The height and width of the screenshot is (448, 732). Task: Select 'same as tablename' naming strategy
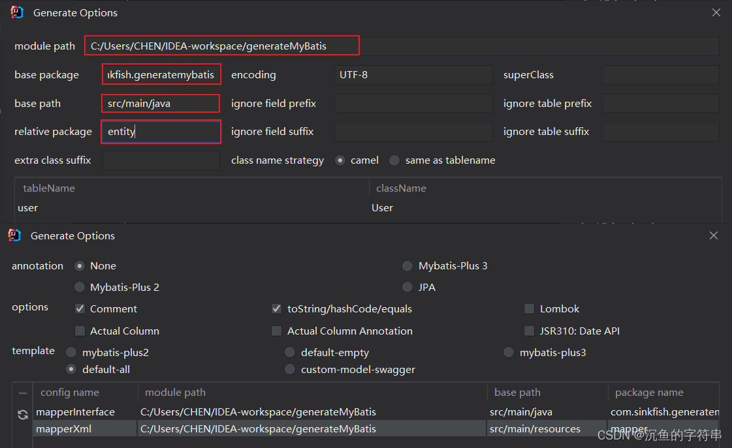click(394, 160)
